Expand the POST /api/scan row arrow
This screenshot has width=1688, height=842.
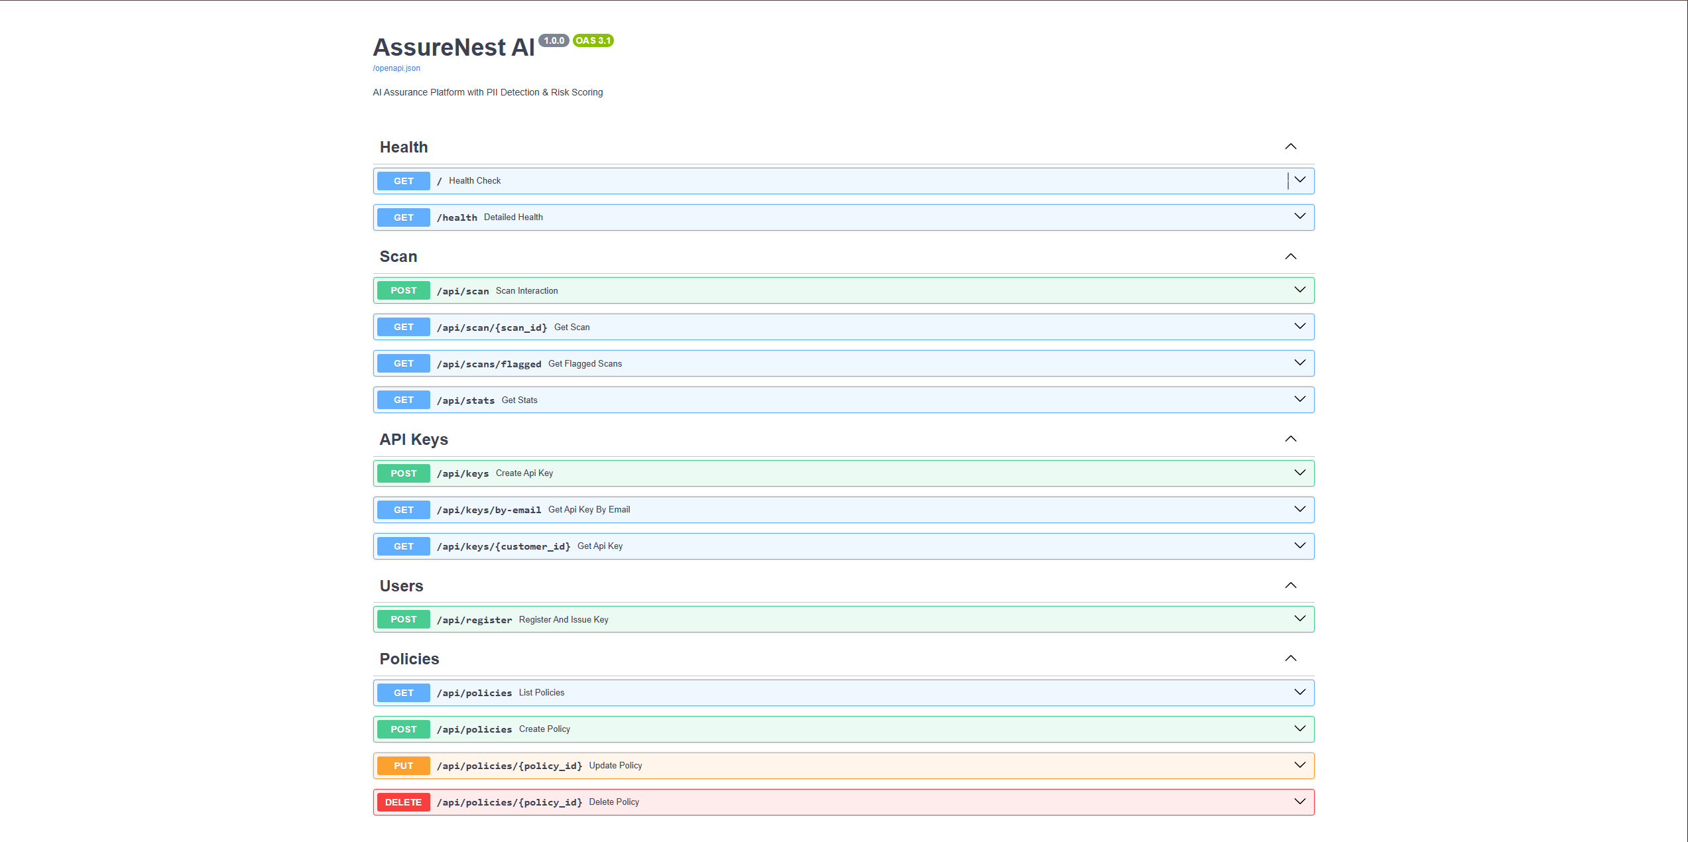(1299, 290)
